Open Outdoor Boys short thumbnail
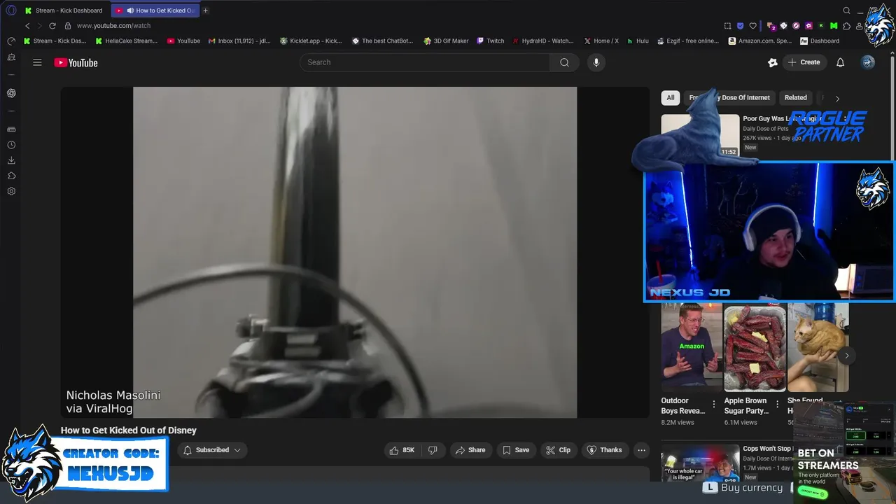Image resolution: width=896 pixels, height=504 pixels. click(692, 349)
